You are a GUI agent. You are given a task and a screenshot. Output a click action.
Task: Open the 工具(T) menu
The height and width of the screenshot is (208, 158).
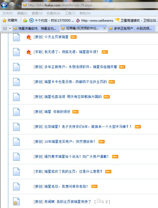tap(70, 13)
